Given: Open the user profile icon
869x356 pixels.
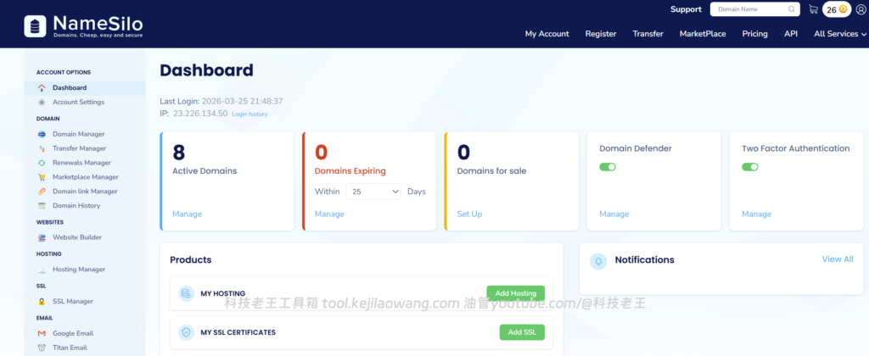Looking at the screenshot, I should click(x=861, y=9).
